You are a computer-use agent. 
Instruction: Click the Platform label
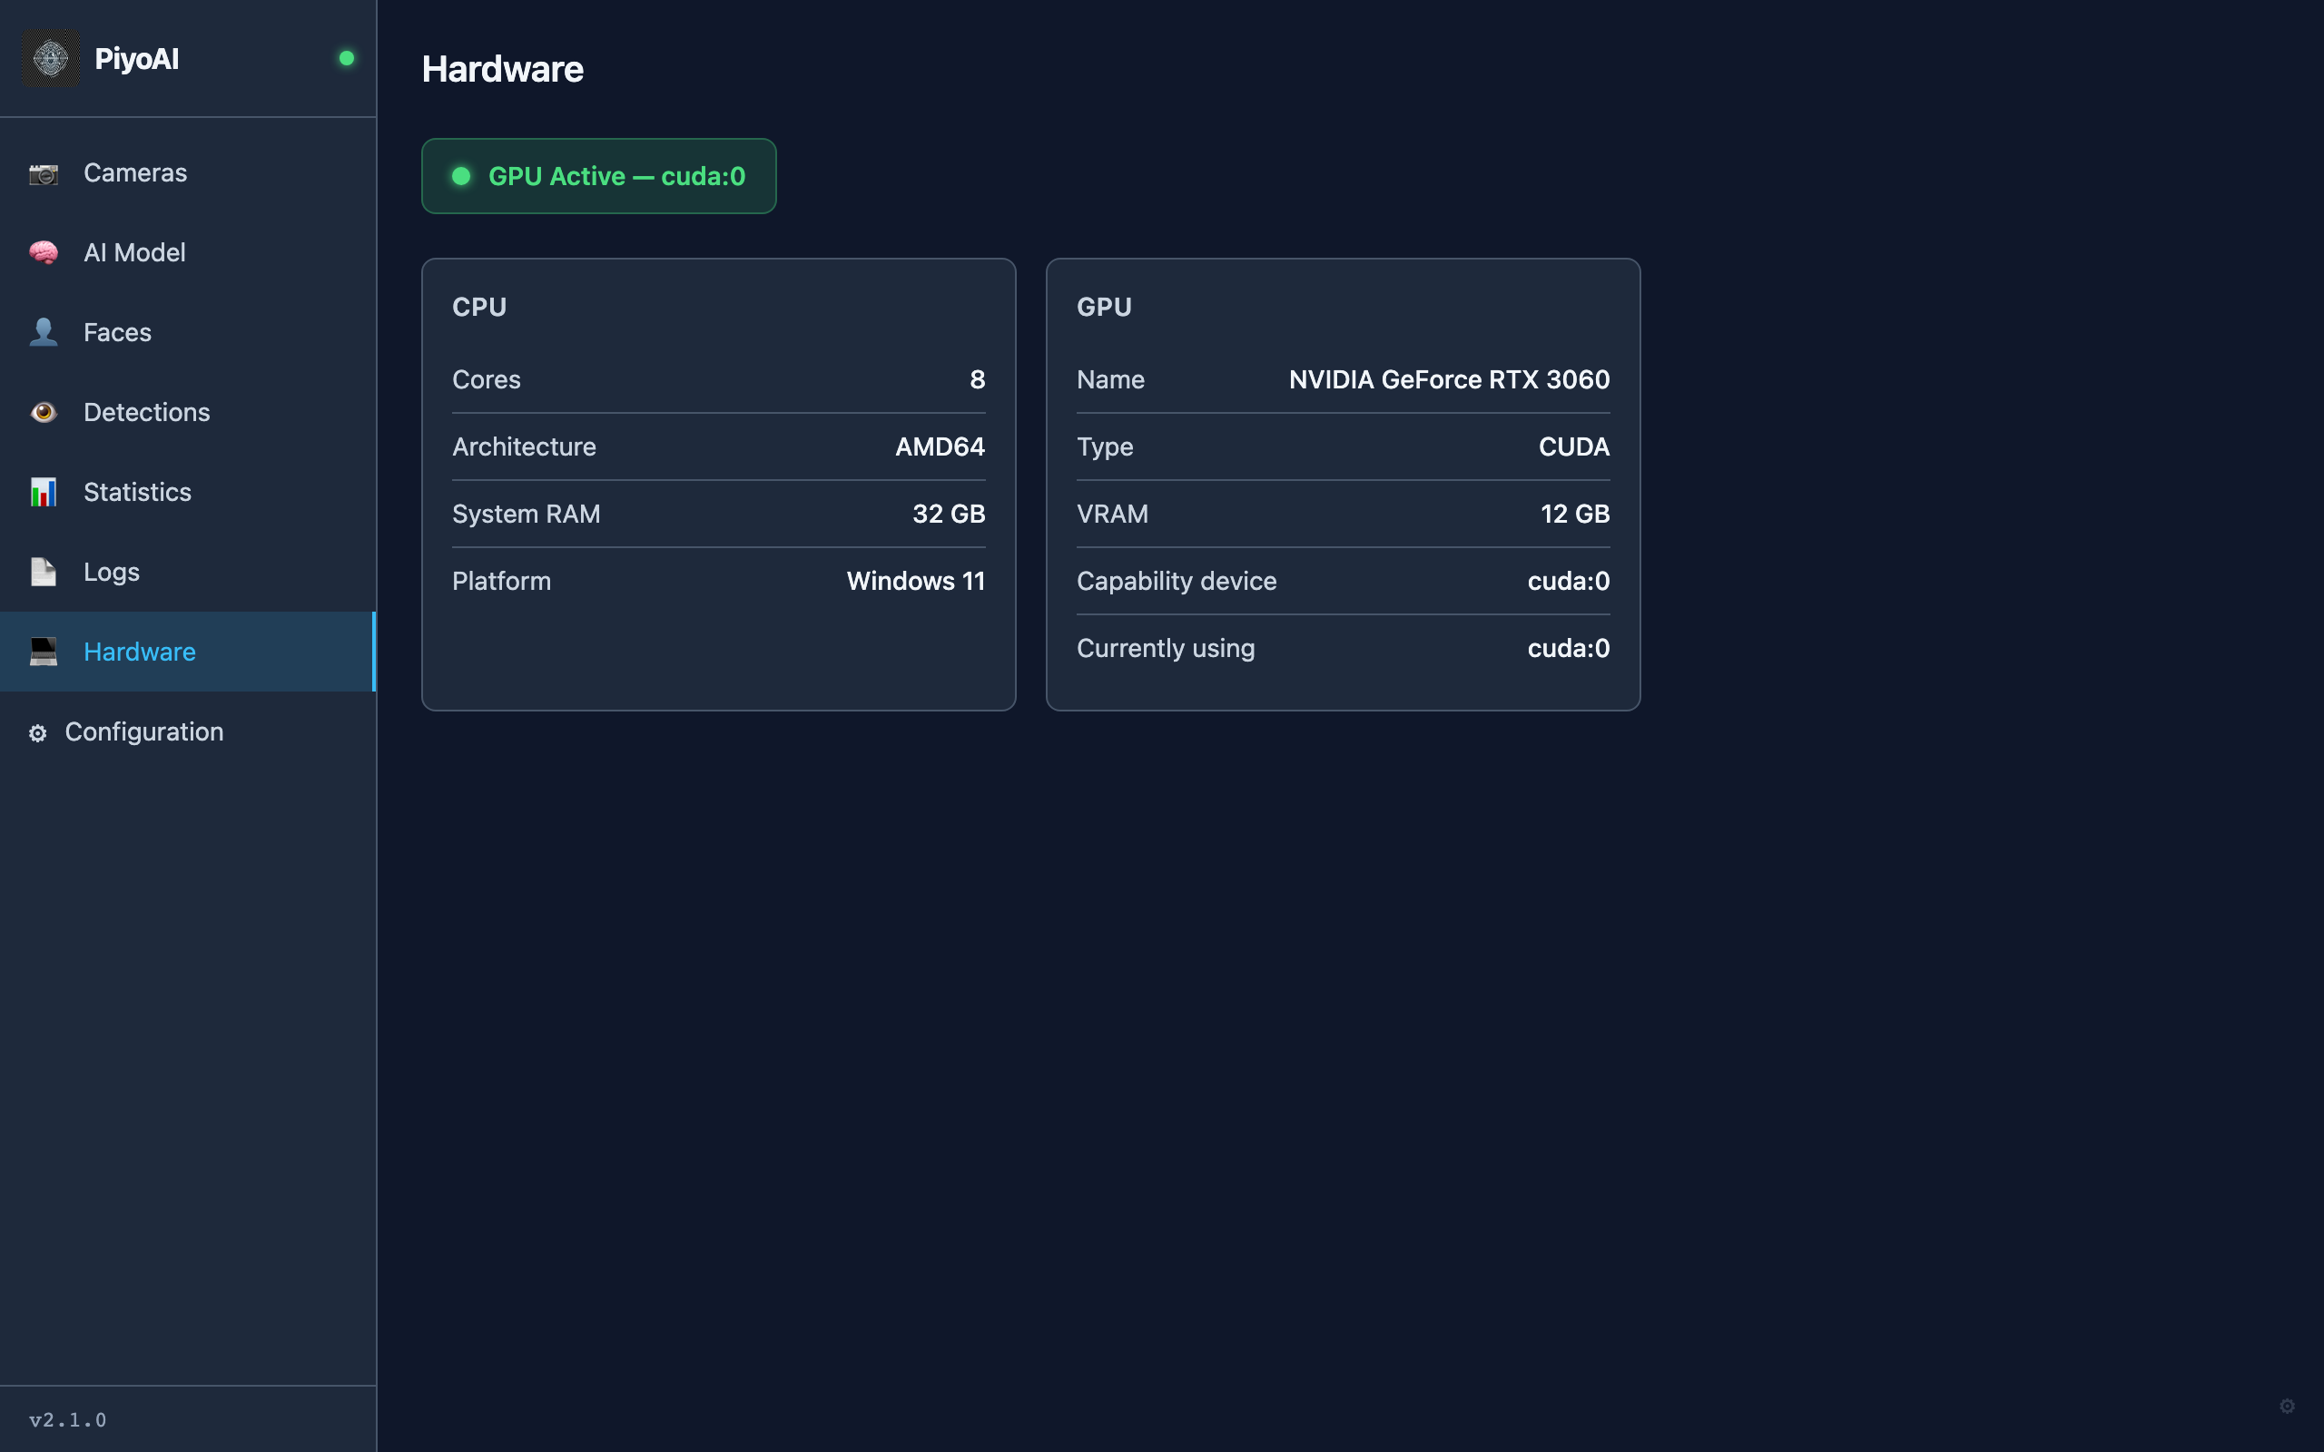(501, 581)
